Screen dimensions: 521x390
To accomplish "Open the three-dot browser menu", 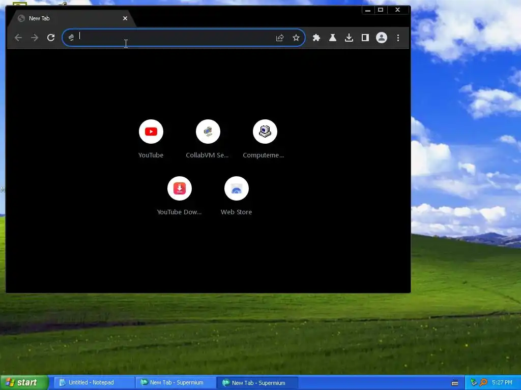I will [398, 38].
